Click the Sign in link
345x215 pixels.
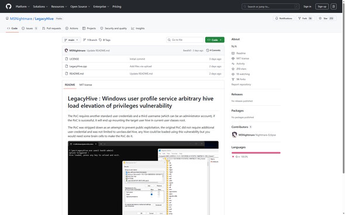click(307, 6)
